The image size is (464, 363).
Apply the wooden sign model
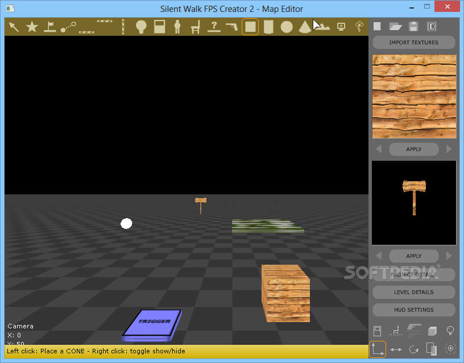coord(414,256)
